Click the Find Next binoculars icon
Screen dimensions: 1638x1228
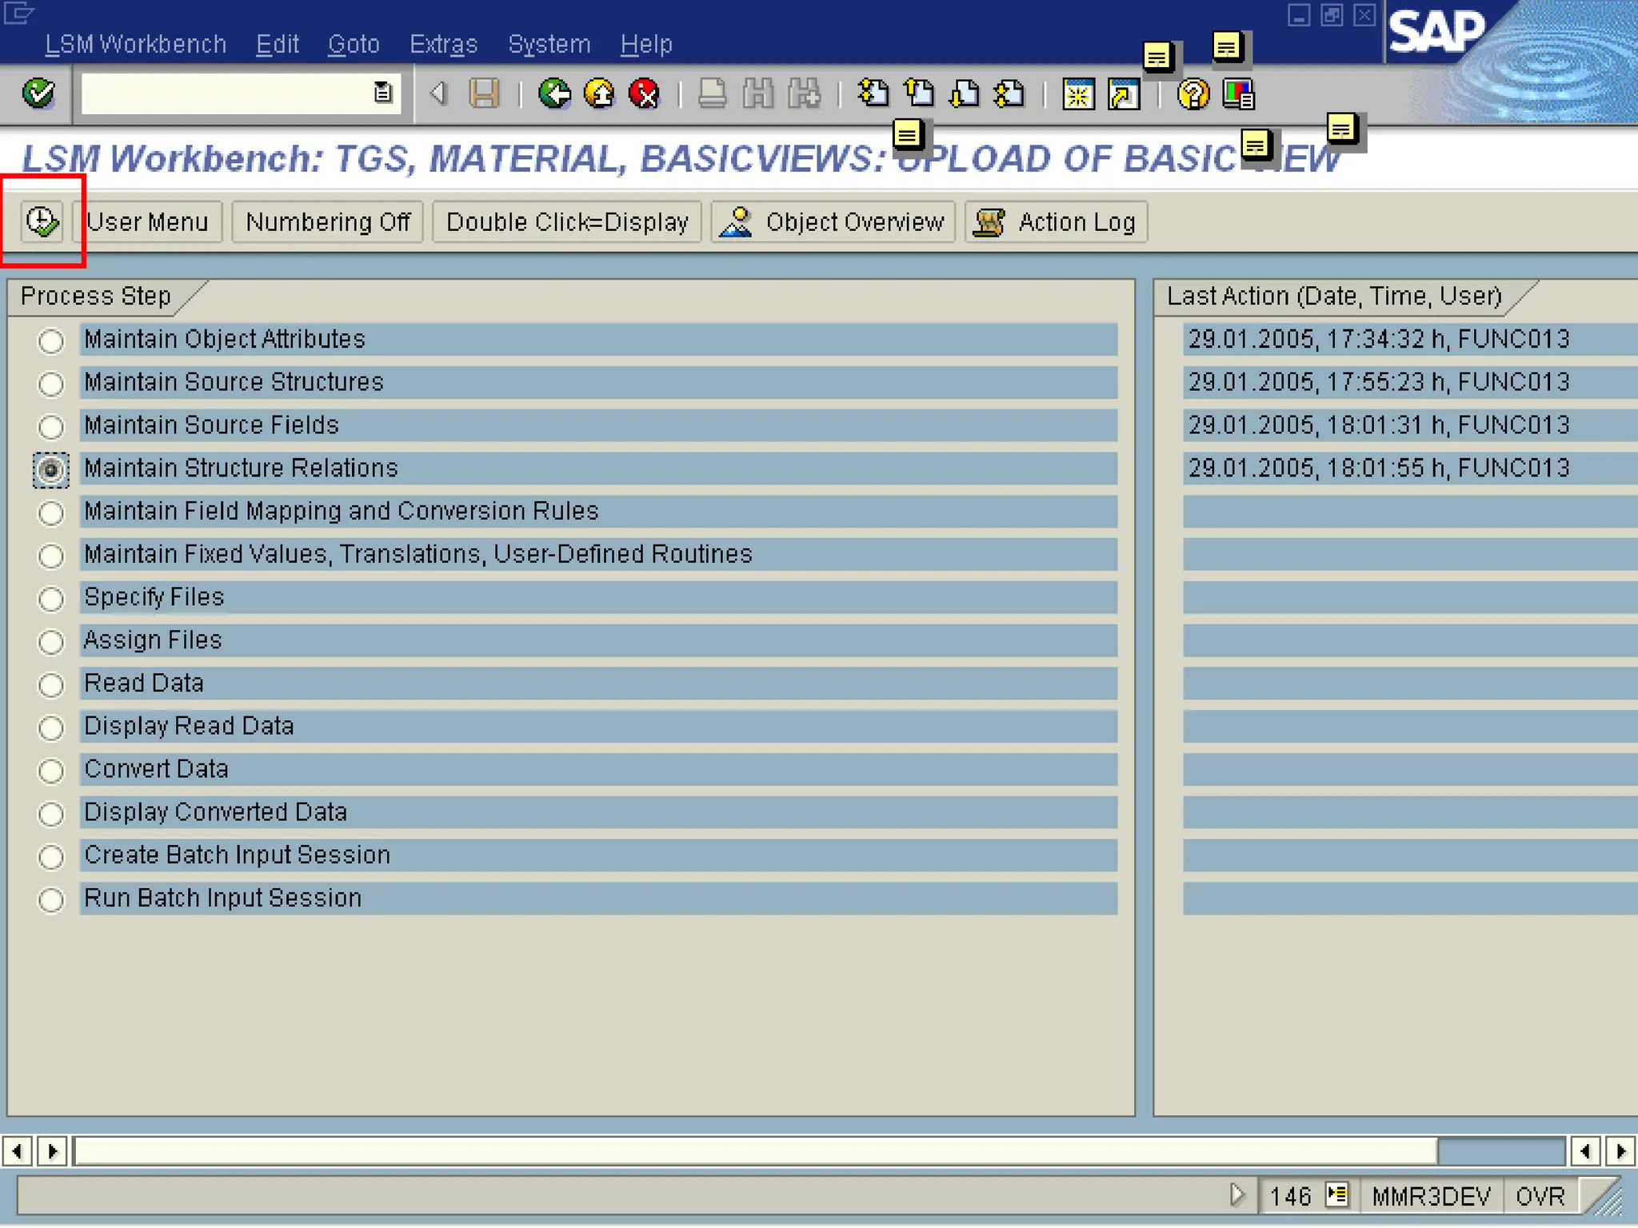coord(804,94)
